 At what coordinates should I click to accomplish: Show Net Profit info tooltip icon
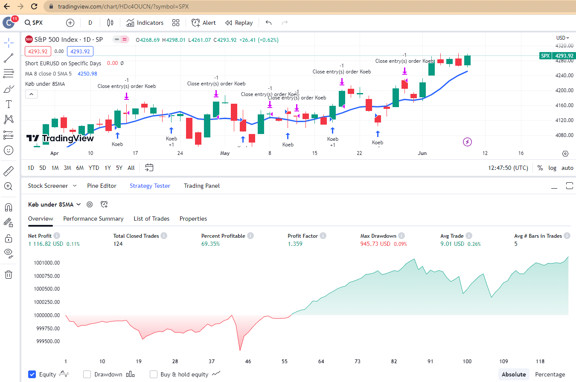57,236
